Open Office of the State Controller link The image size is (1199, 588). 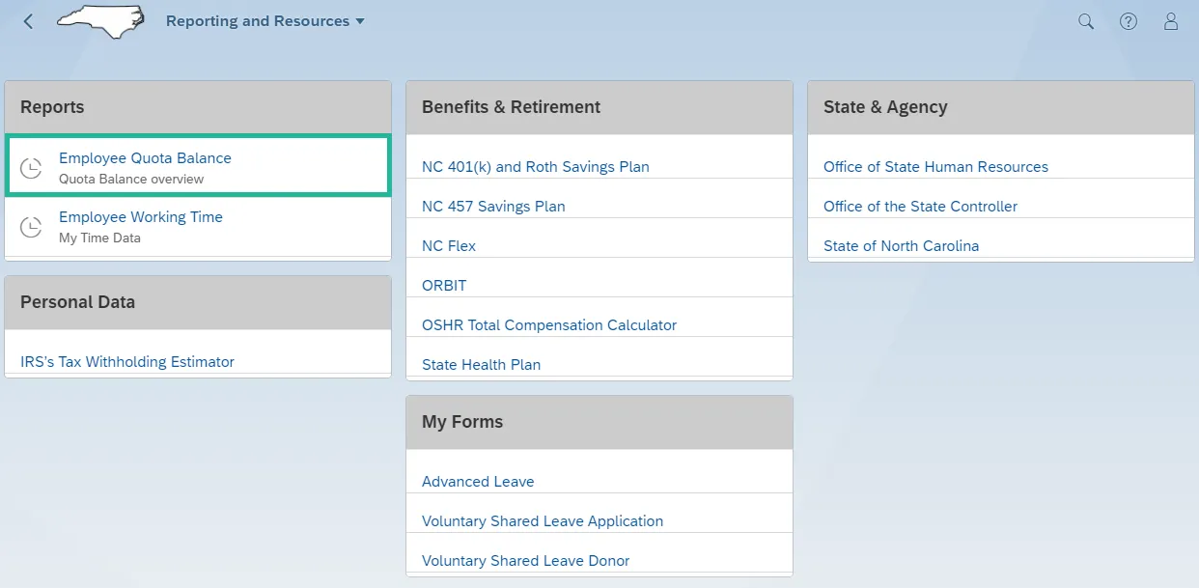tap(920, 207)
